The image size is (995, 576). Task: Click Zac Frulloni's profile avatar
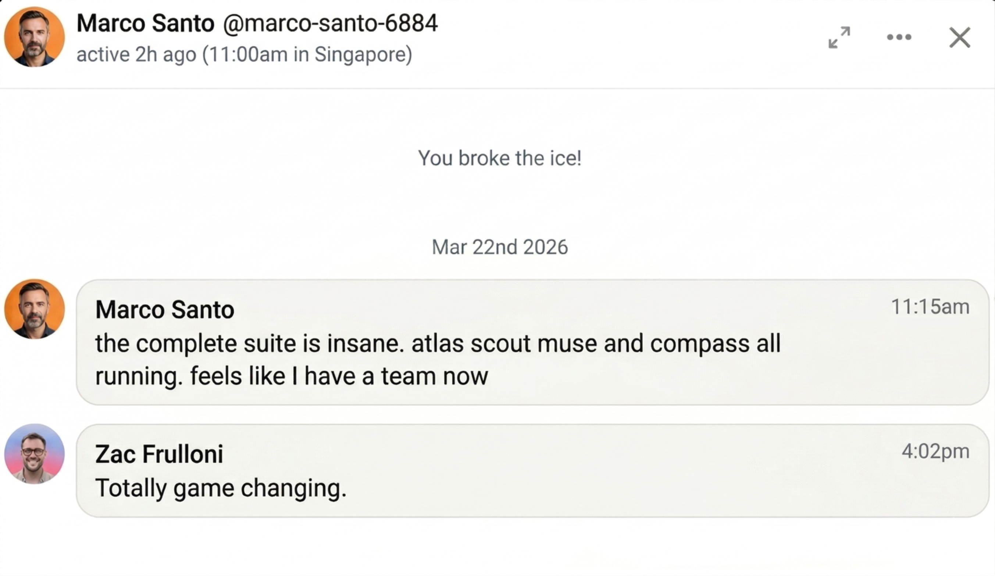point(34,454)
